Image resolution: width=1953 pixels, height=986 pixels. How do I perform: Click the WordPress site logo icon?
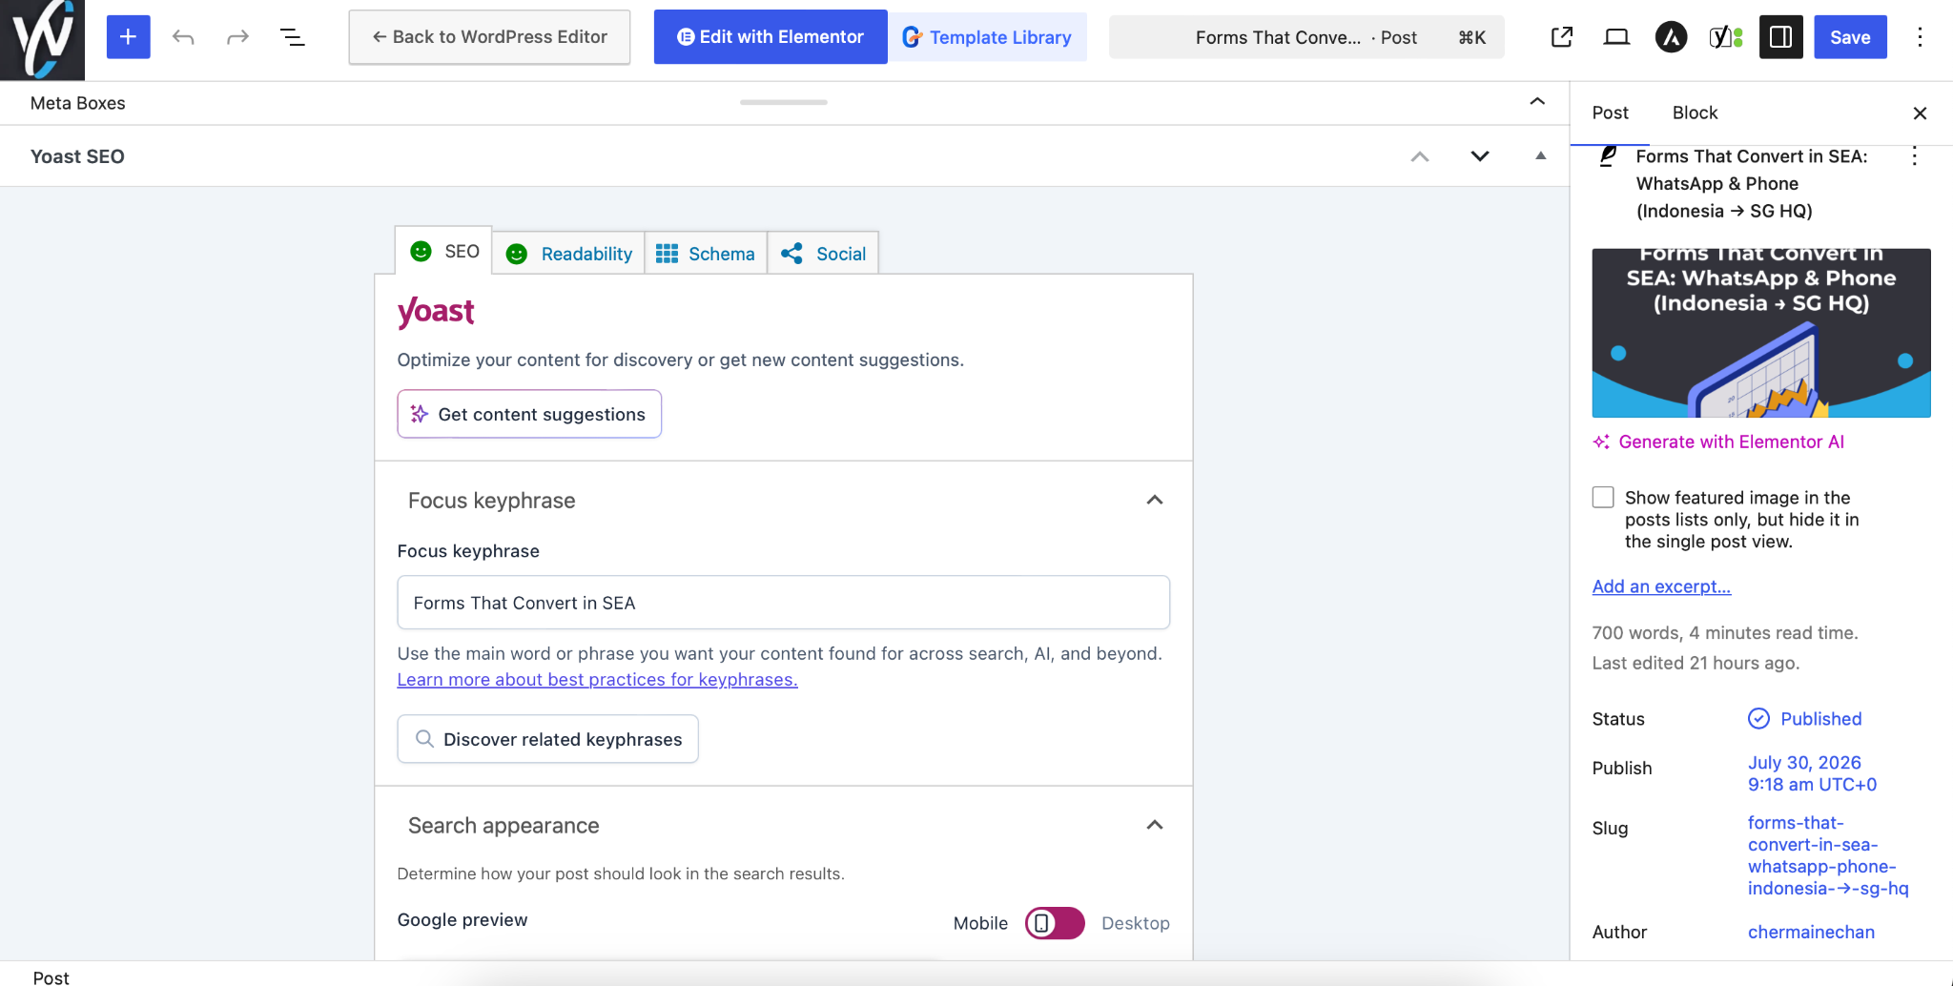[x=42, y=39]
